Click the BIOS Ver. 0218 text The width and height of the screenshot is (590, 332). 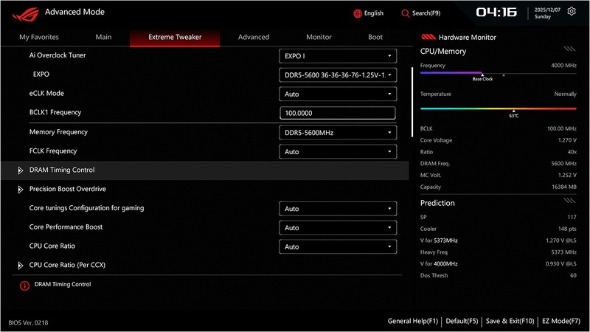pos(28,322)
